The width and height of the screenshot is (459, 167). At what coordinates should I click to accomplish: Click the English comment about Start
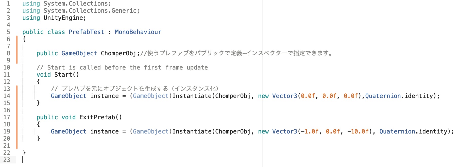tap(122, 68)
